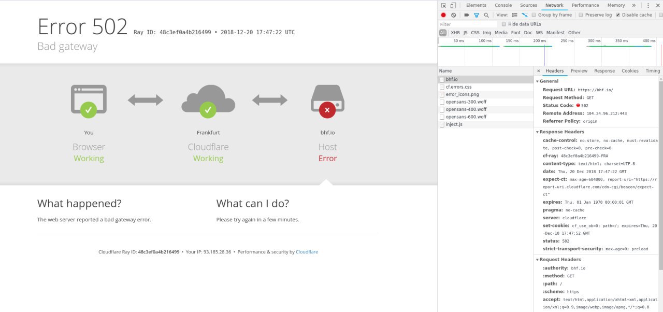Click the 300 ms timeline marker
Screen dimensions: 663x312
tap(594, 40)
